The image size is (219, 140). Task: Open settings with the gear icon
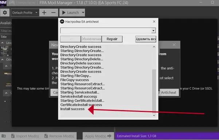(x=5, y=12)
